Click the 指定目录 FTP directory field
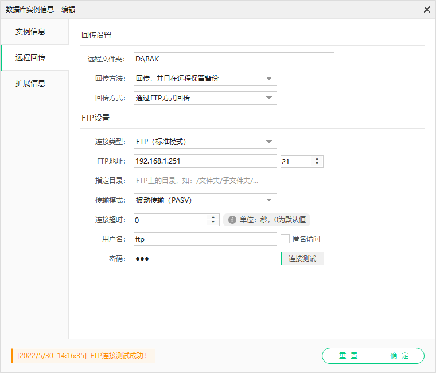 click(x=205, y=181)
